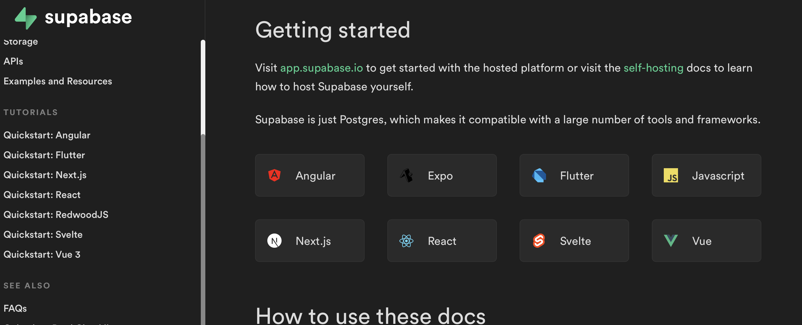This screenshot has height=325, width=802.
Task: Open the Next.js framework card
Action: [x=309, y=240]
